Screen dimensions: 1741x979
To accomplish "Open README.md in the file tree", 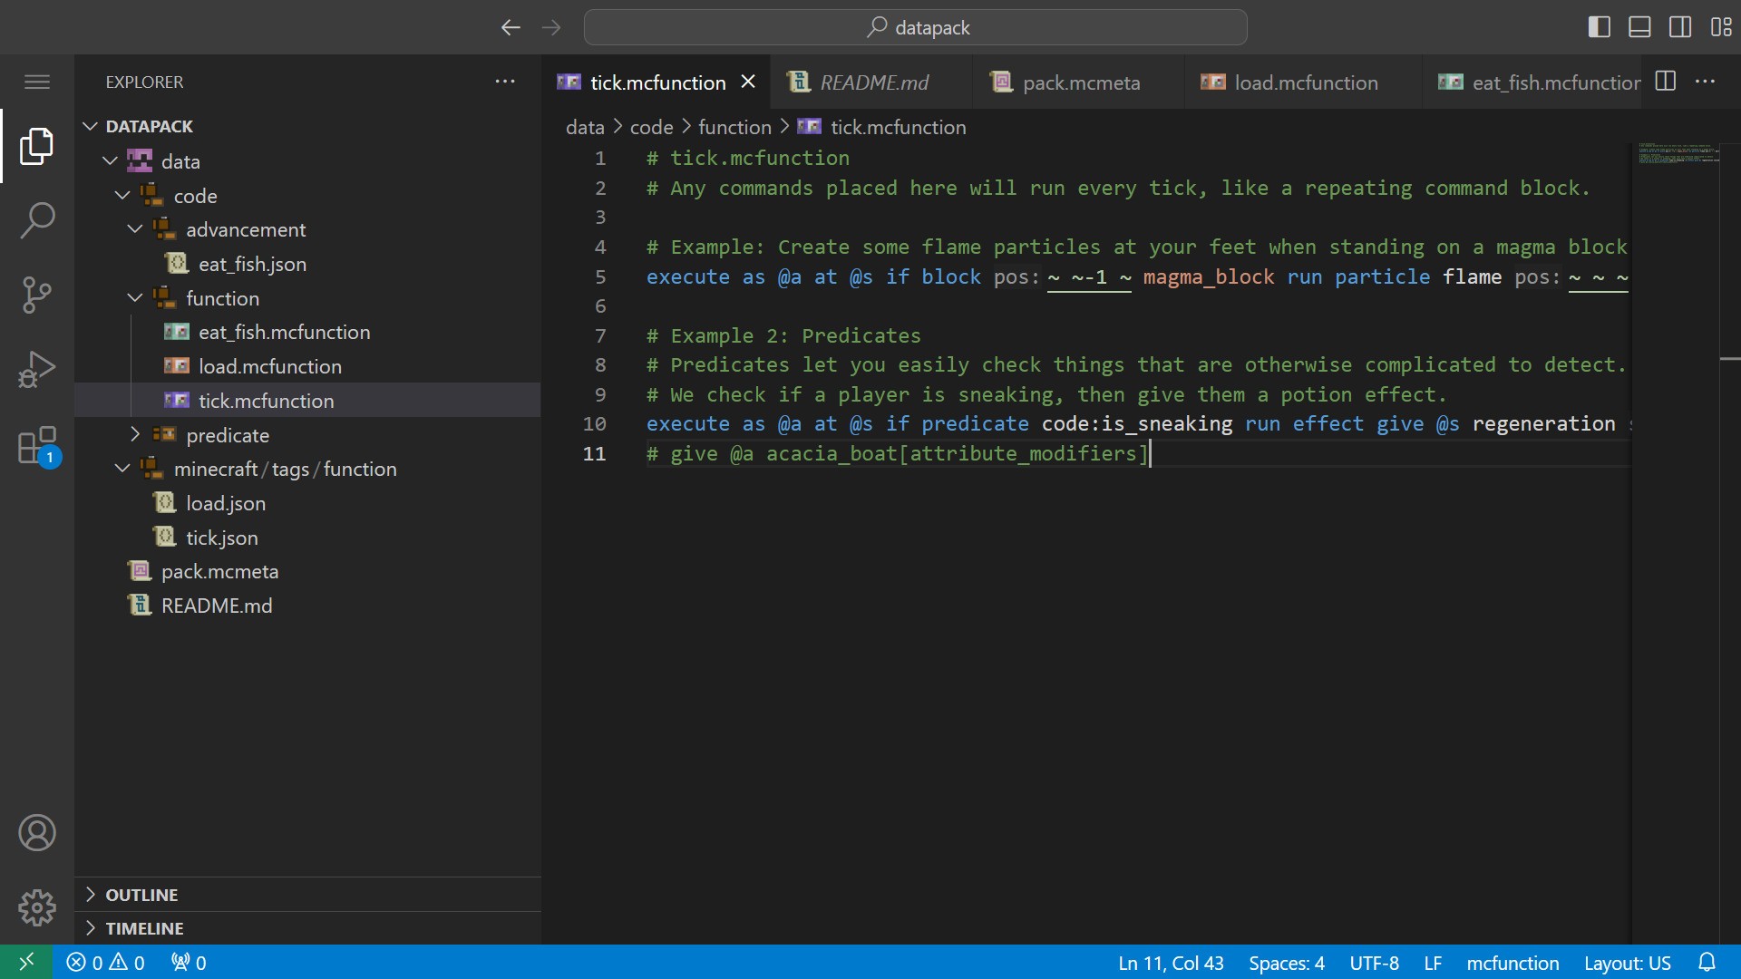I will 307,606.
